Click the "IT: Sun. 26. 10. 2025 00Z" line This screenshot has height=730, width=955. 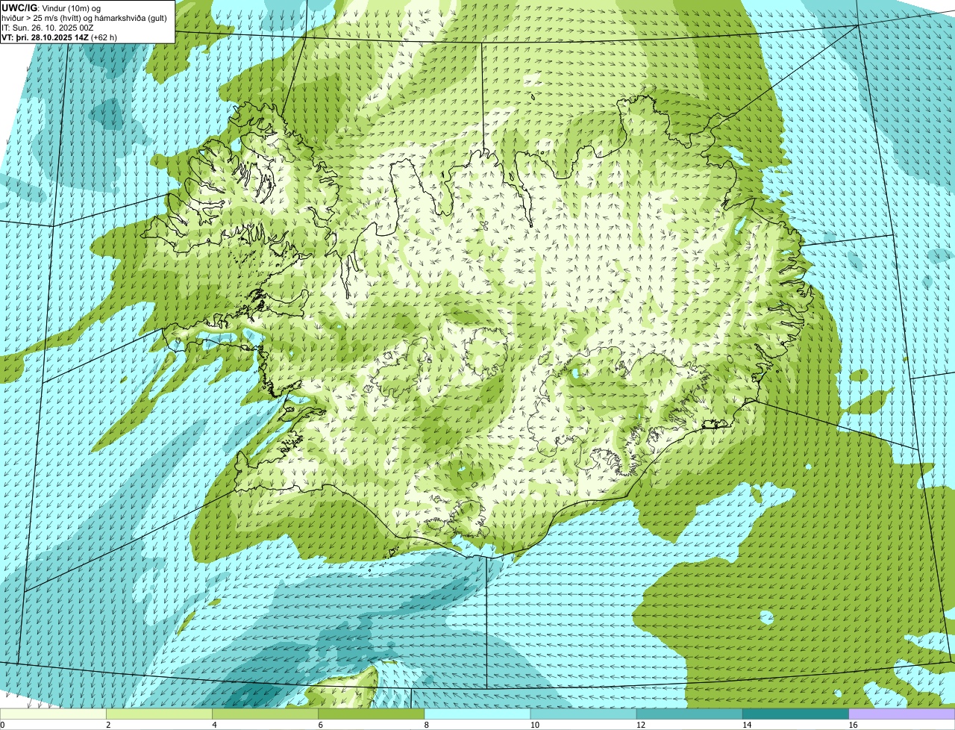48,27
